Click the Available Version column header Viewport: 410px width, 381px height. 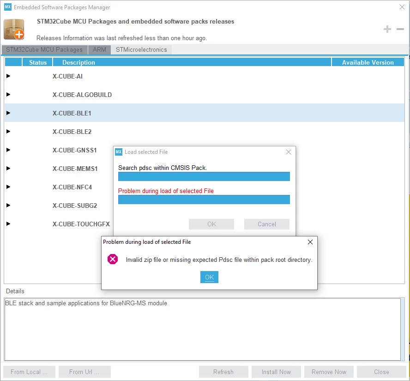coord(368,62)
